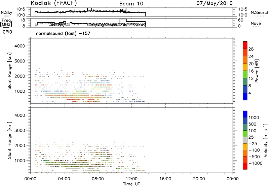The width and height of the screenshot is (269, 186).
Task: Click the Power colorbar value 4
Action: click(250, 93)
